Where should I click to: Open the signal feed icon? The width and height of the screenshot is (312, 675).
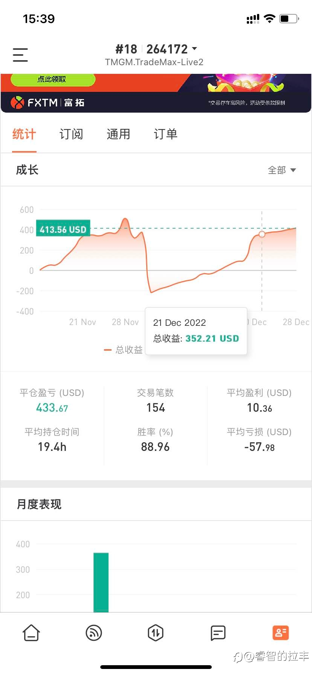coord(93,633)
